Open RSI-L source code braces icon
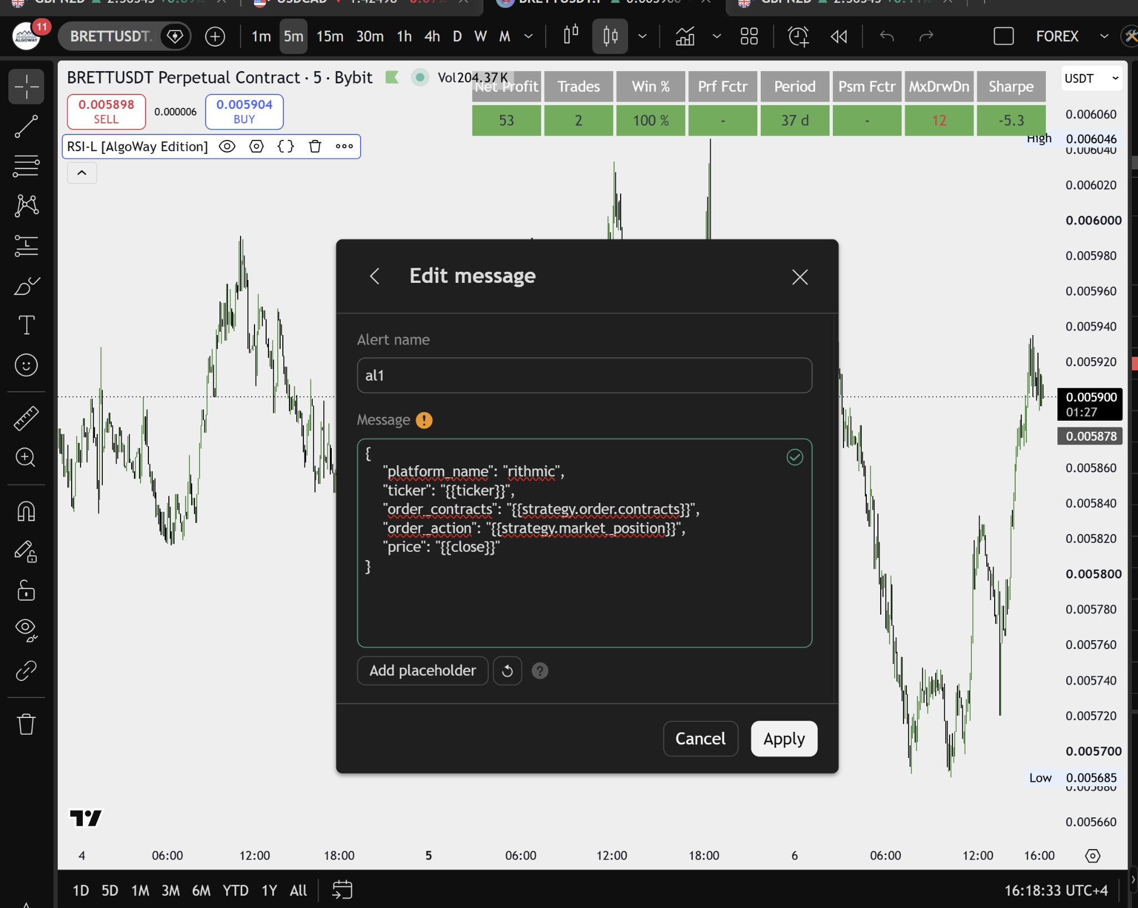Image resolution: width=1138 pixels, height=908 pixels. 286,147
